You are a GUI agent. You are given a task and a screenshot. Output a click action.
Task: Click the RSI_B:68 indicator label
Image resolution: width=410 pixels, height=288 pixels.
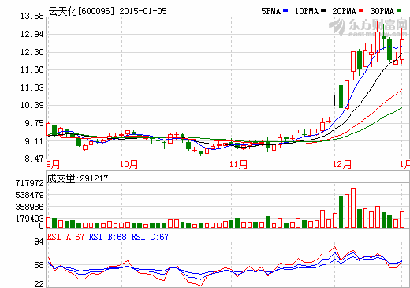pos(108,237)
